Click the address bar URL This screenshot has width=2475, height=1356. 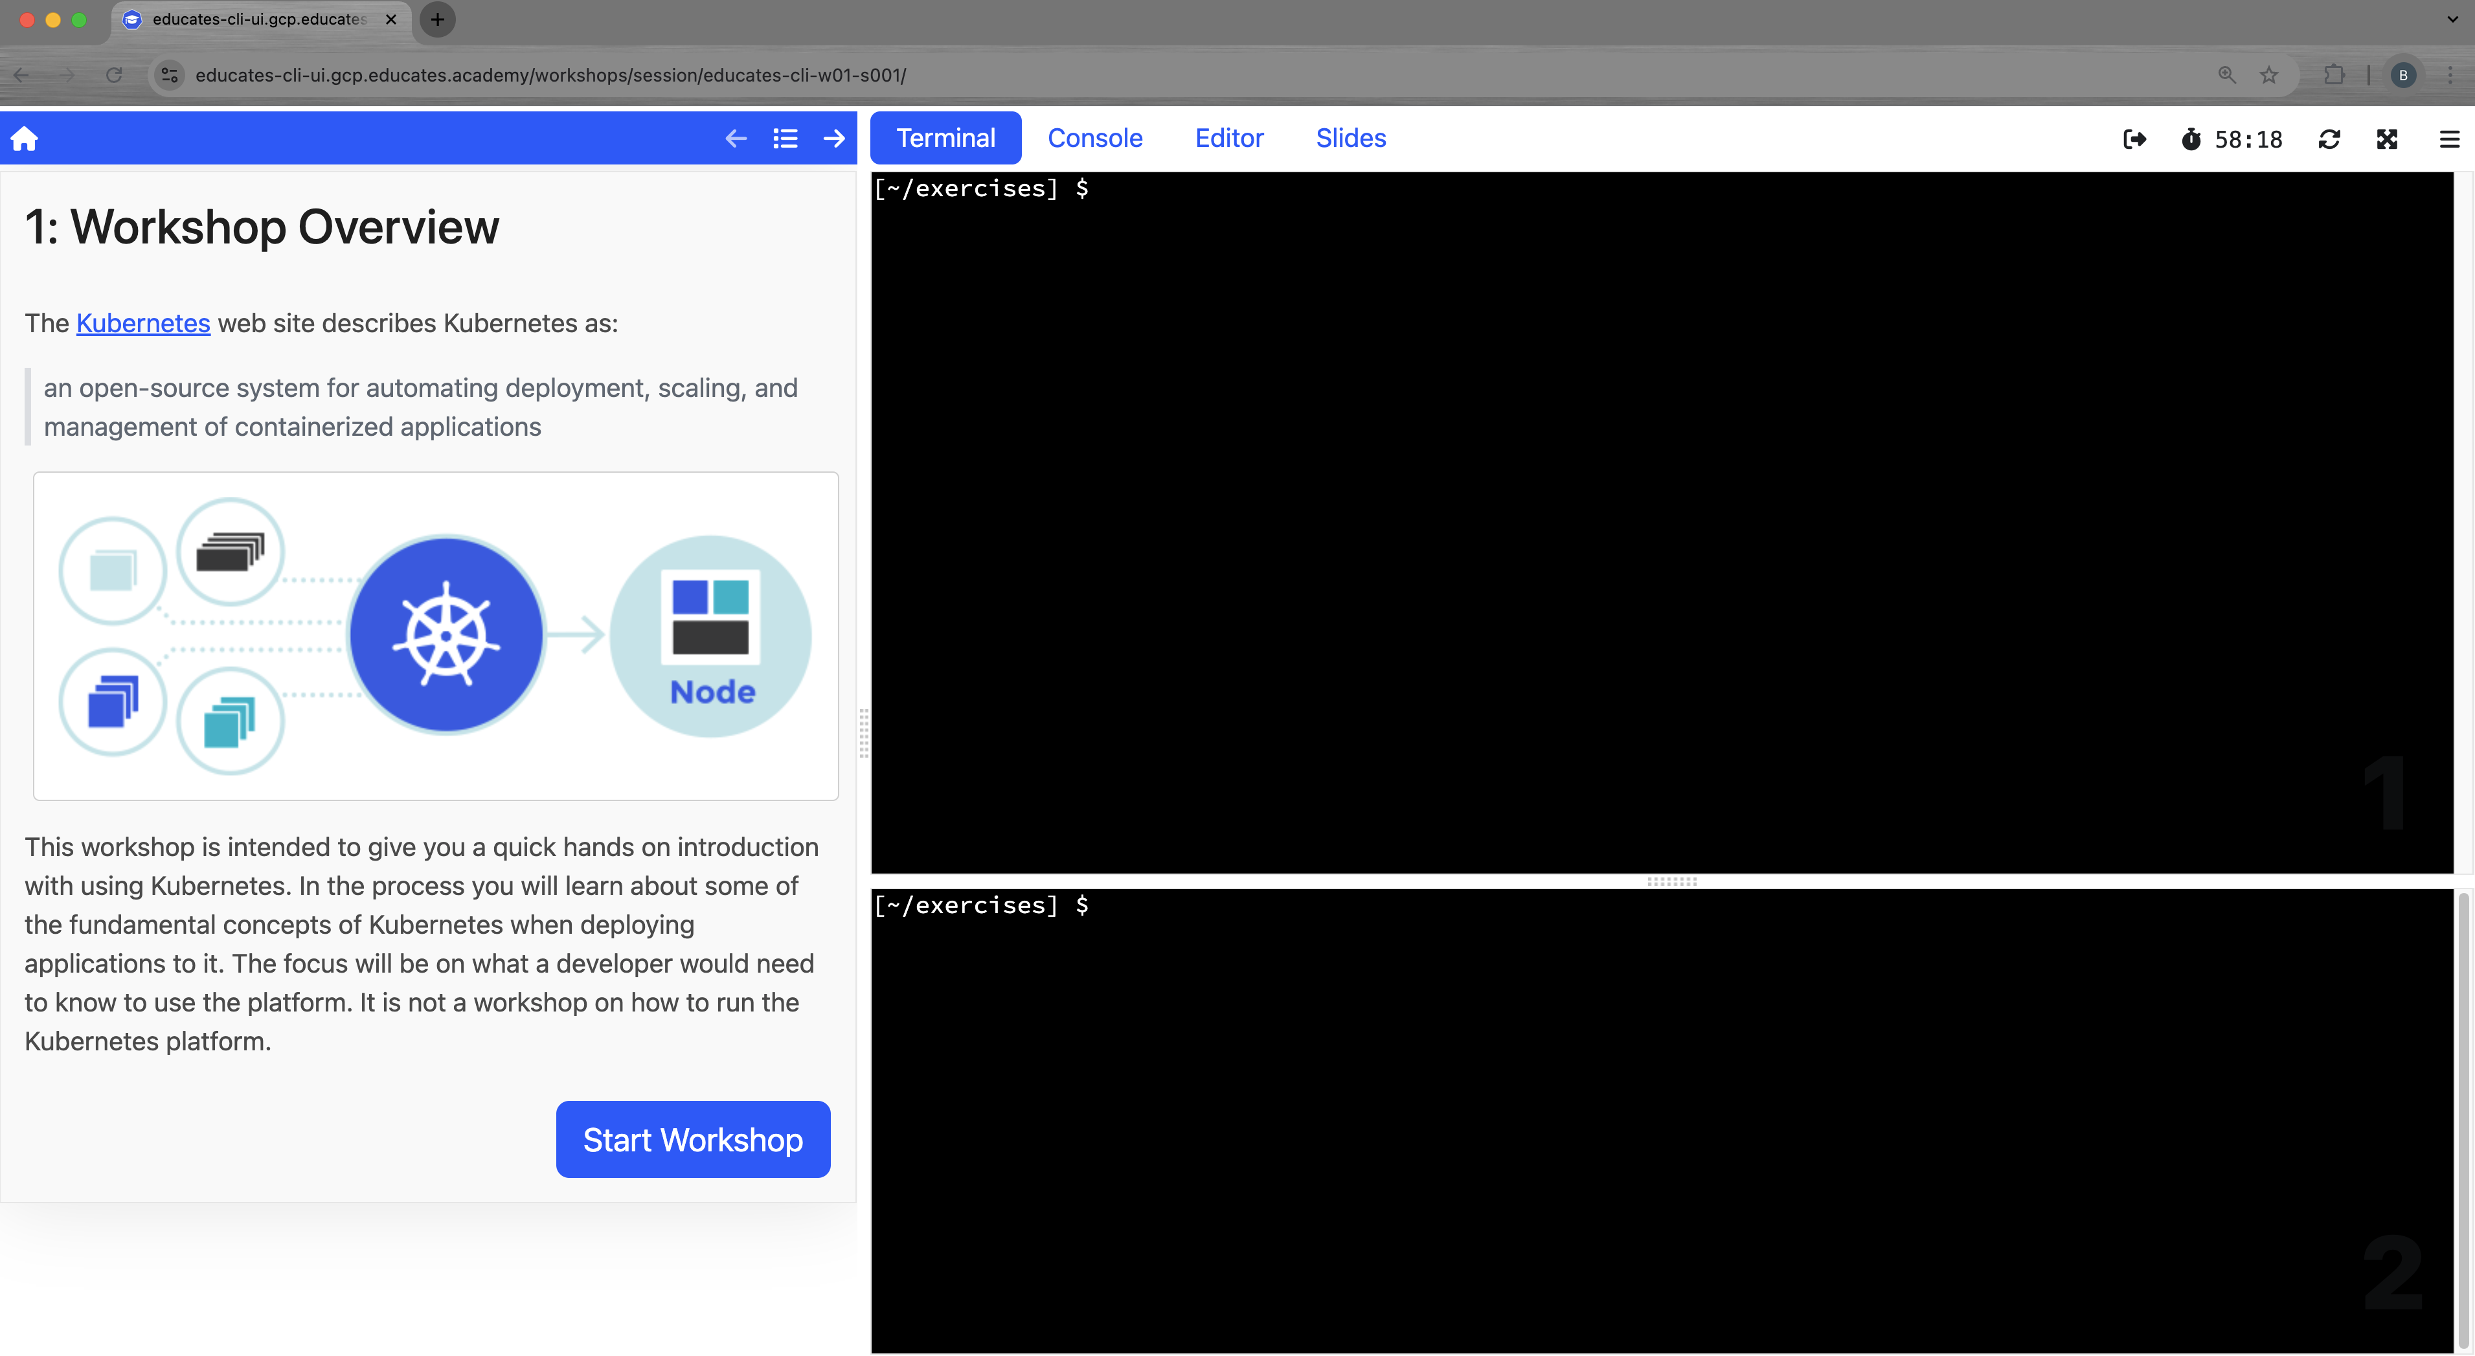coord(550,75)
